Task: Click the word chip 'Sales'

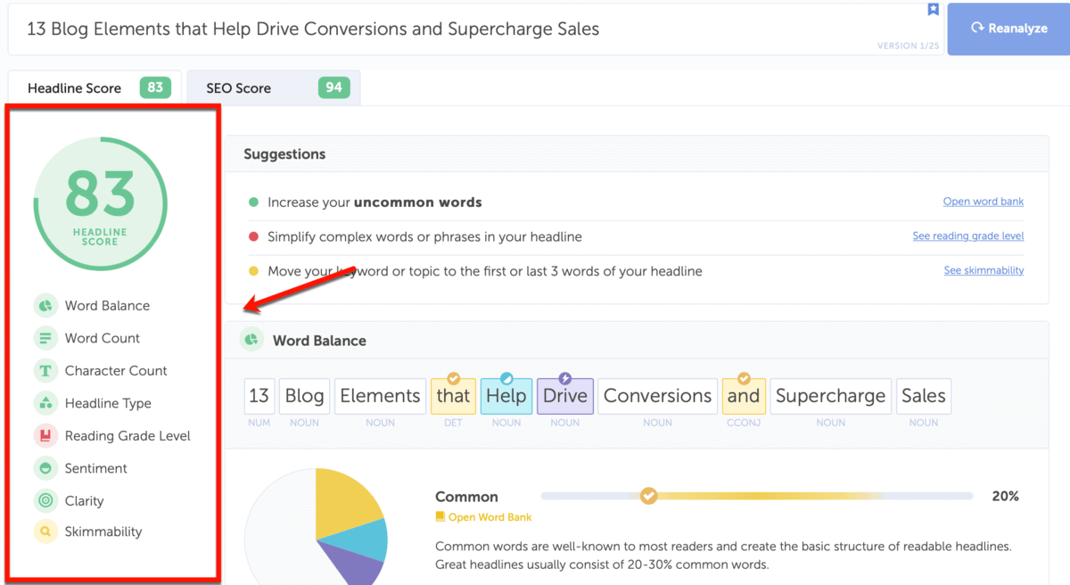Action: point(924,396)
